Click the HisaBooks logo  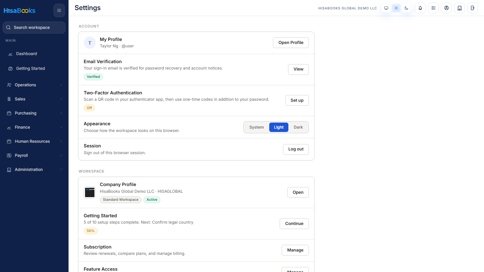click(19, 10)
